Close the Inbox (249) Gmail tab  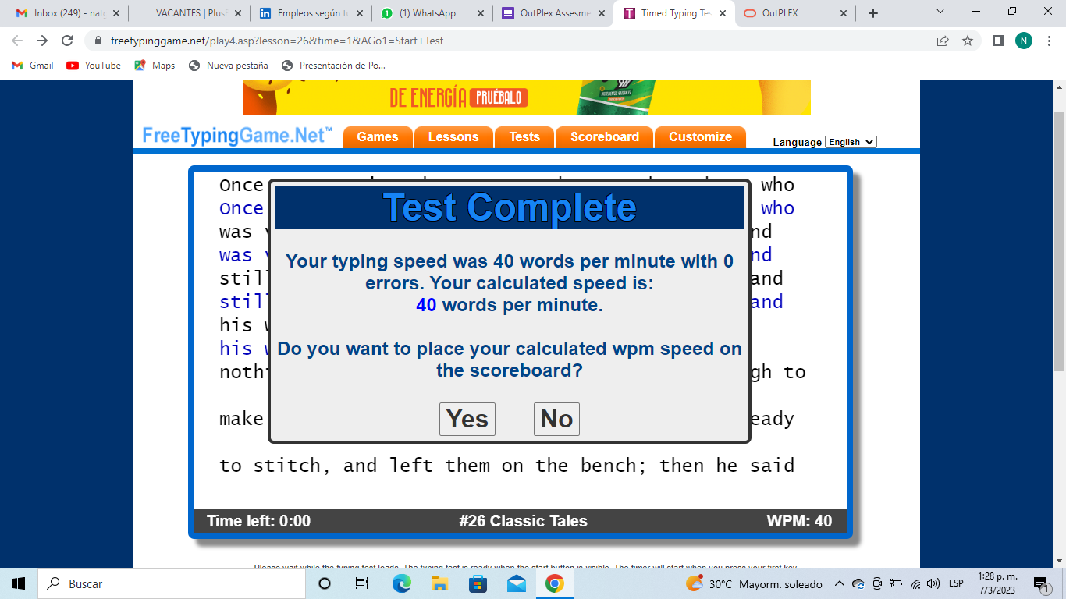(x=115, y=13)
